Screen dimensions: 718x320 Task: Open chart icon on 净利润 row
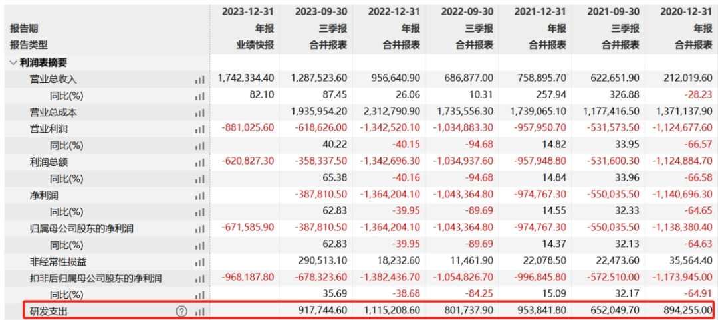pyautogui.click(x=199, y=195)
